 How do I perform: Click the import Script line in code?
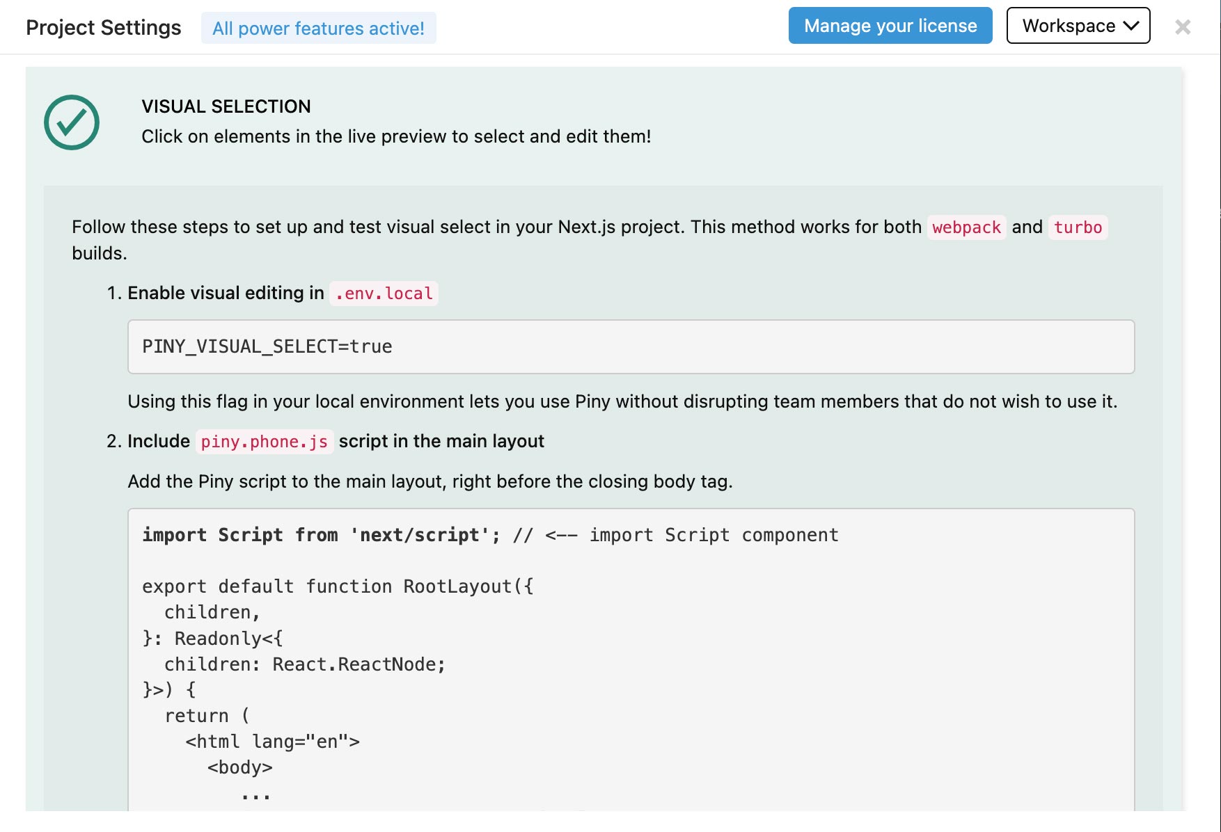[490, 535]
